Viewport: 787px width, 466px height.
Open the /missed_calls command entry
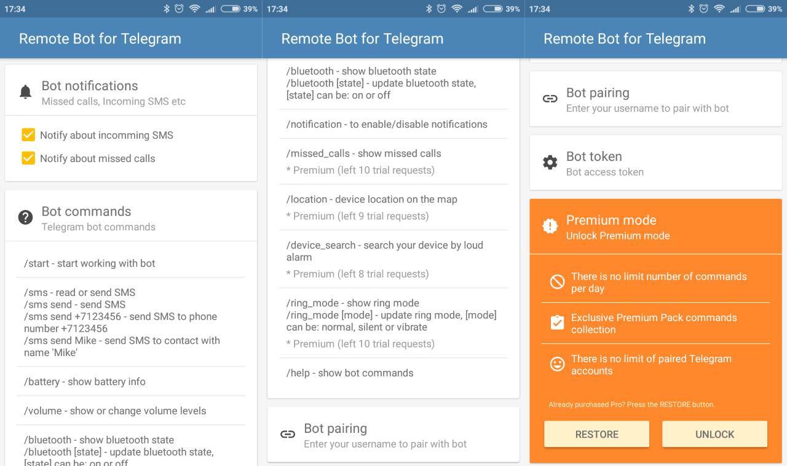click(363, 153)
